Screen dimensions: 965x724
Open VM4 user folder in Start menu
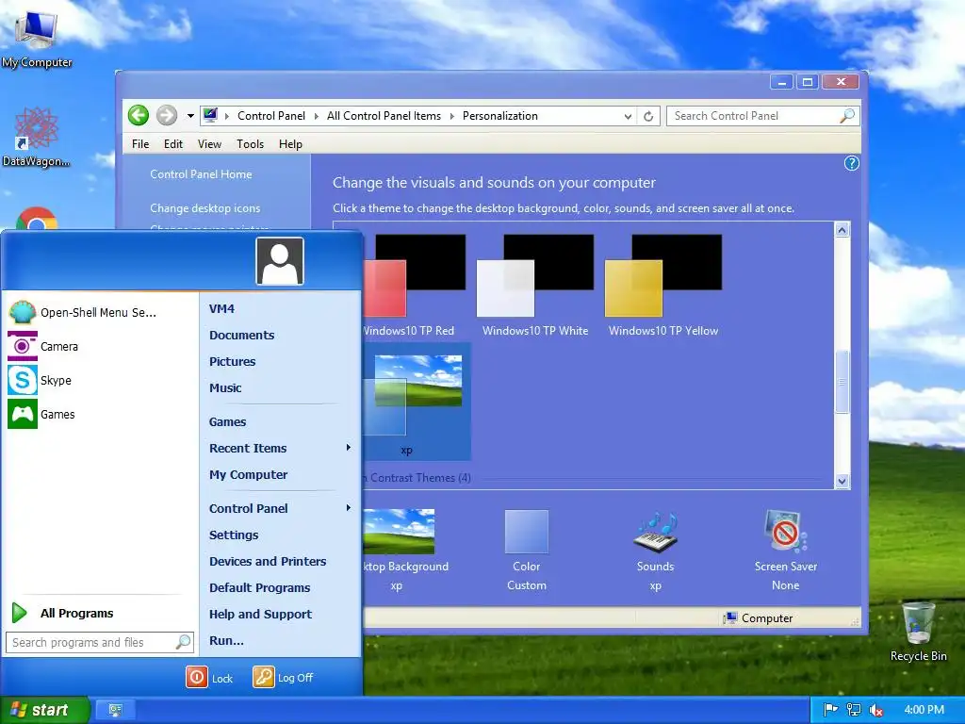pyautogui.click(x=221, y=308)
